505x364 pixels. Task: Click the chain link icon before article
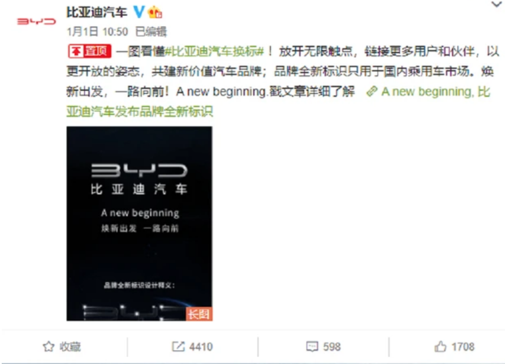pos(372,91)
